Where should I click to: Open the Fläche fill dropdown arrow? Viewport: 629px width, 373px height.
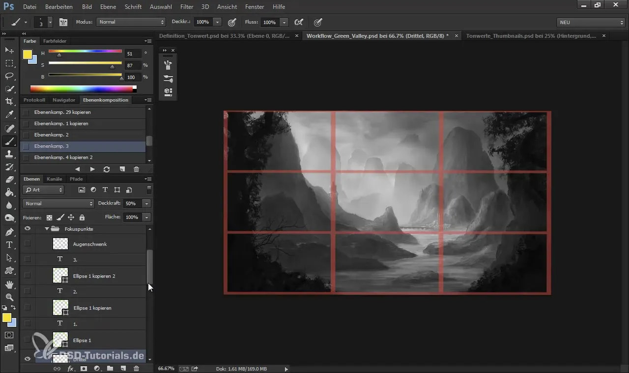click(146, 217)
